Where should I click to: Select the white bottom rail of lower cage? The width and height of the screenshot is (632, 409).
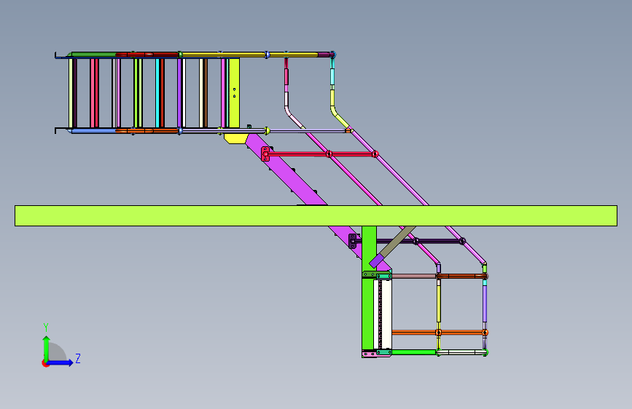point(461,352)
